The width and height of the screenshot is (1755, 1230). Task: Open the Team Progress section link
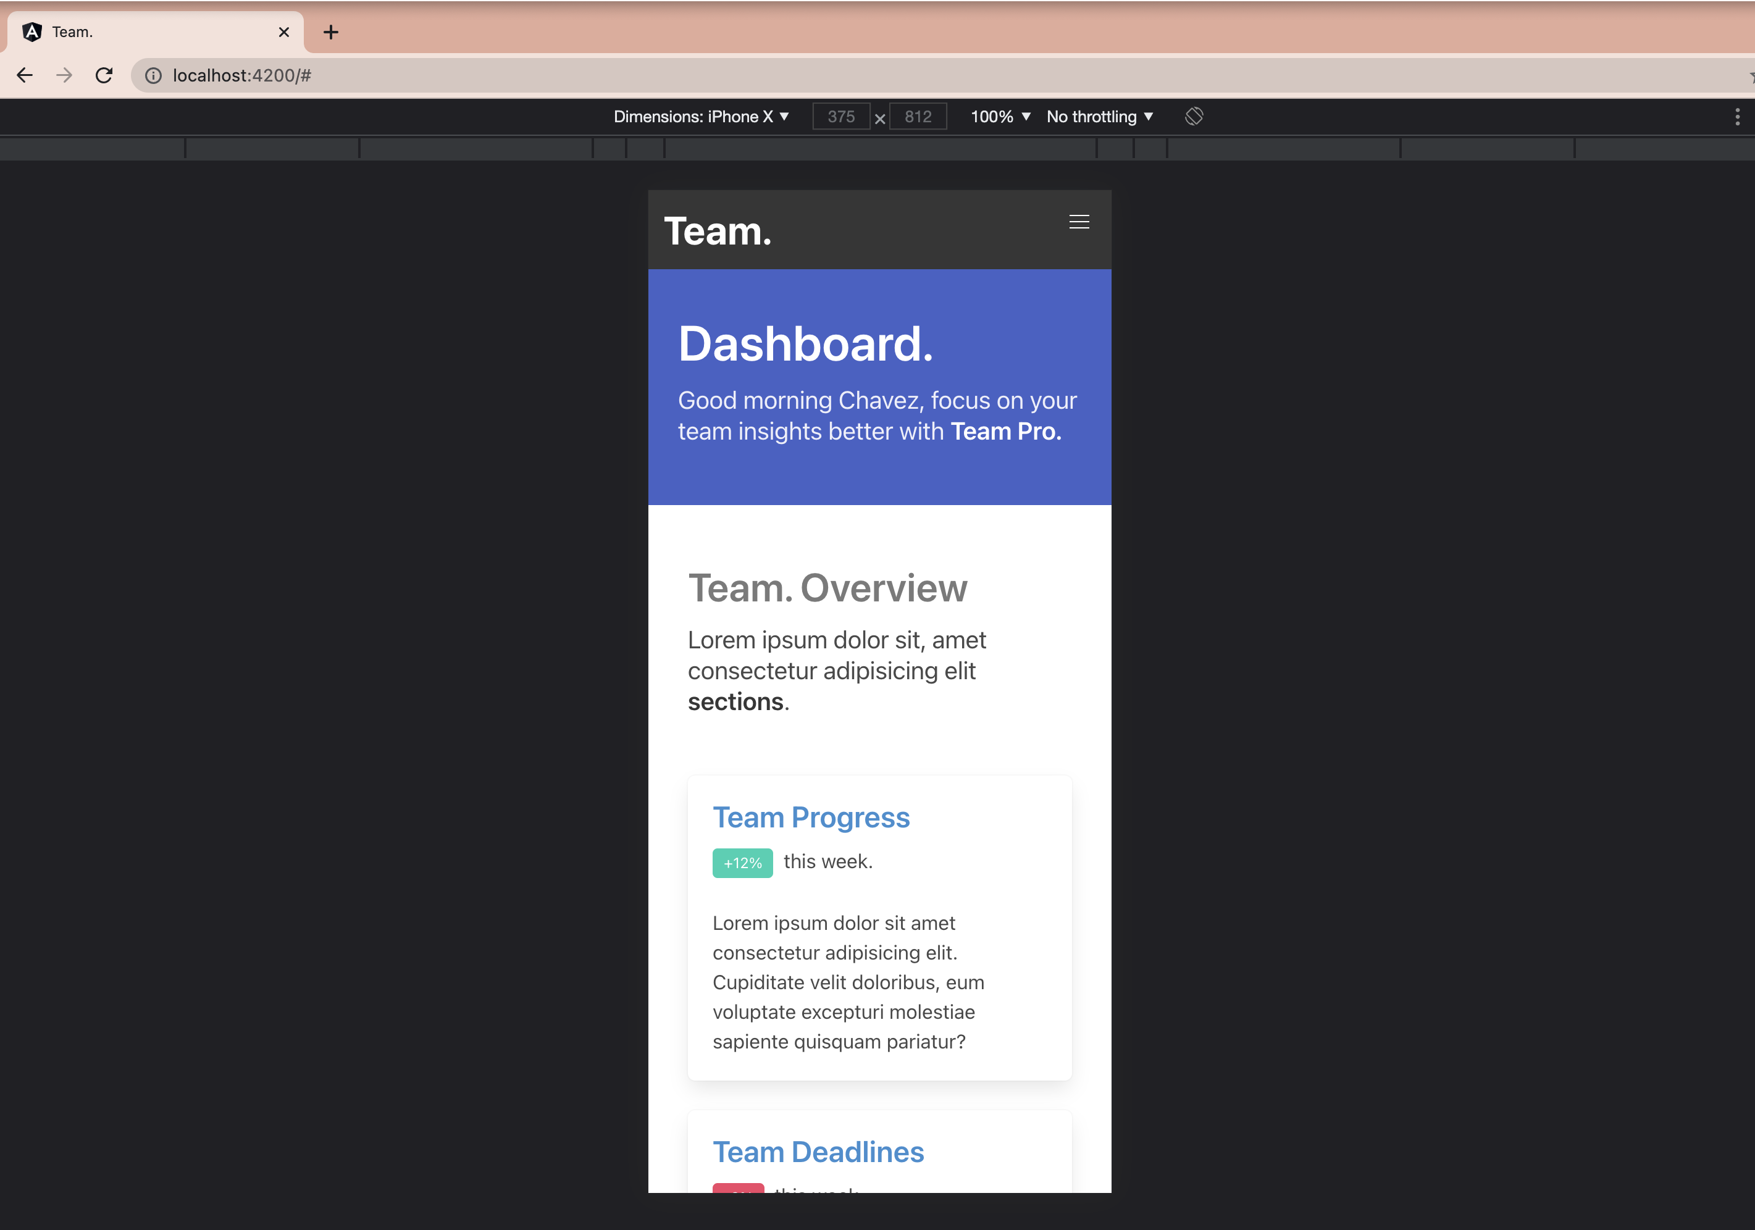pos(811,816)
